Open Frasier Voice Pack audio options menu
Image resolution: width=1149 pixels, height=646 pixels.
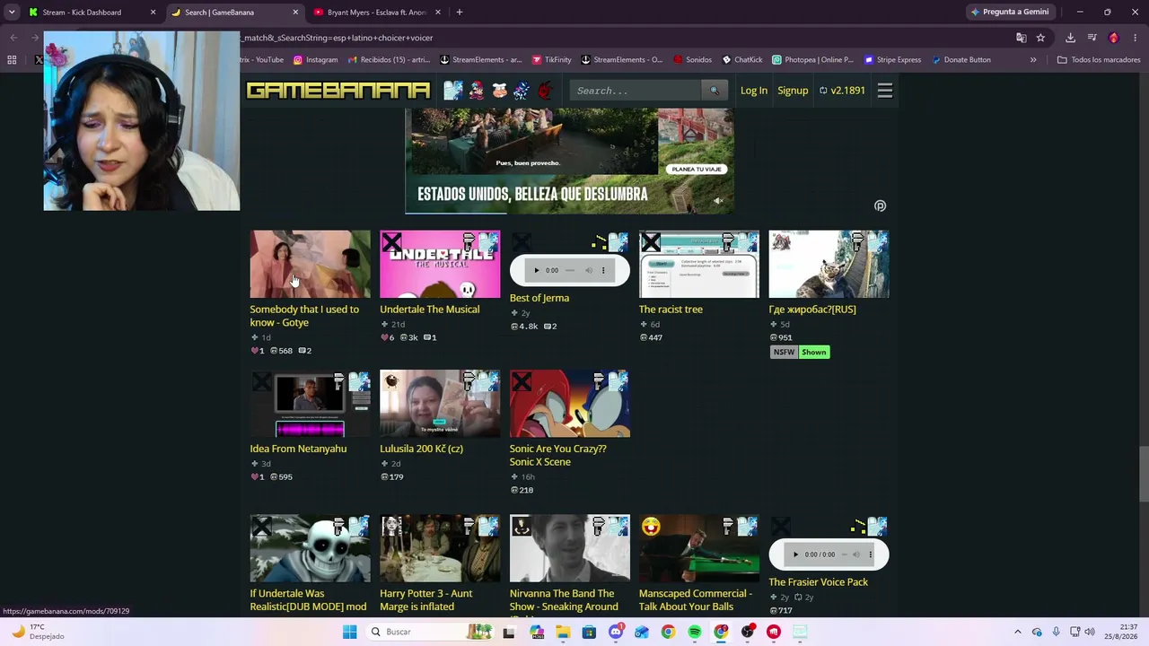[870, 554]
